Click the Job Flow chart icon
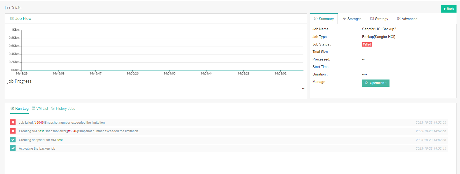The image size is (460, 174). coord(12,18)
